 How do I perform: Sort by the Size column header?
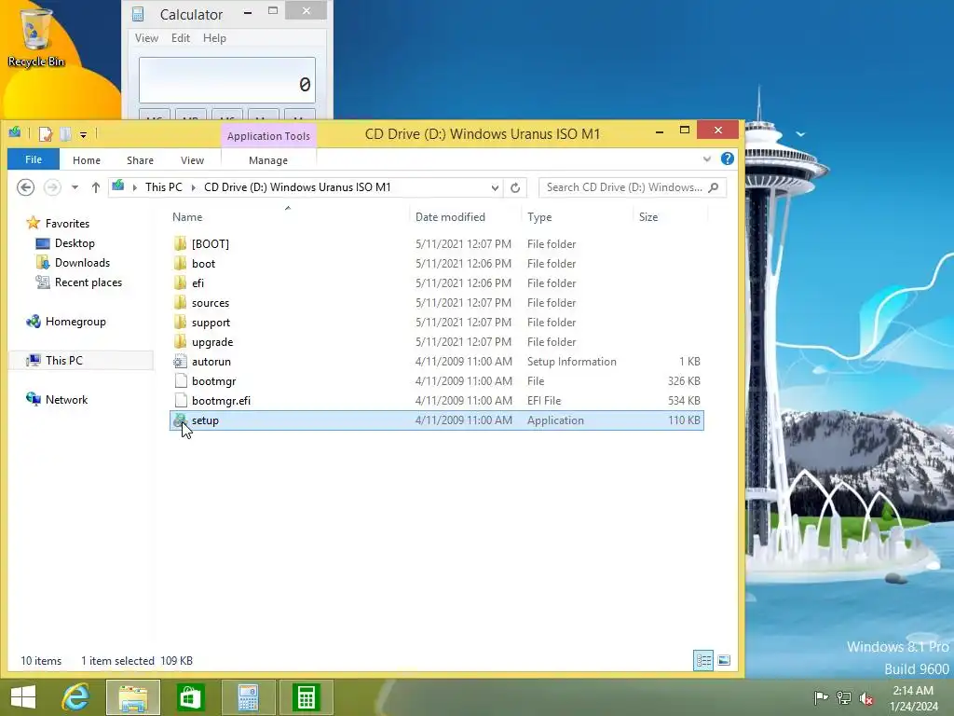(648, 216)
